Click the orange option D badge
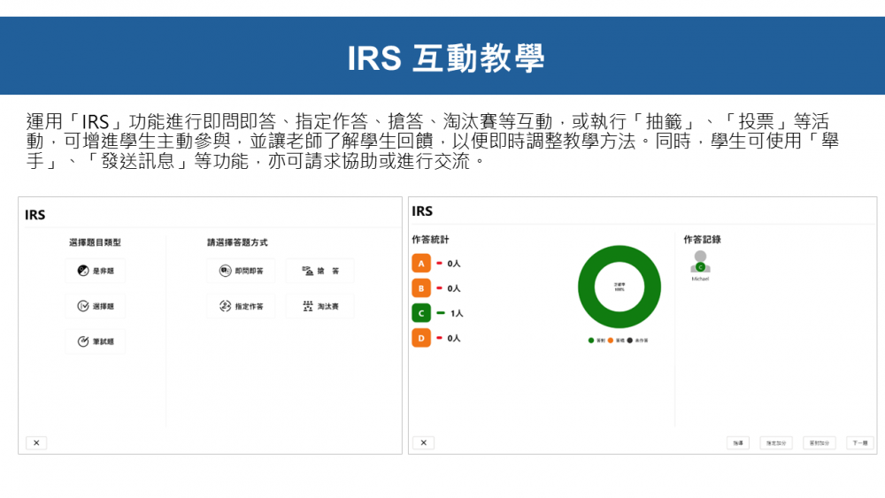885x498 pixels. (x=421, y=338)
